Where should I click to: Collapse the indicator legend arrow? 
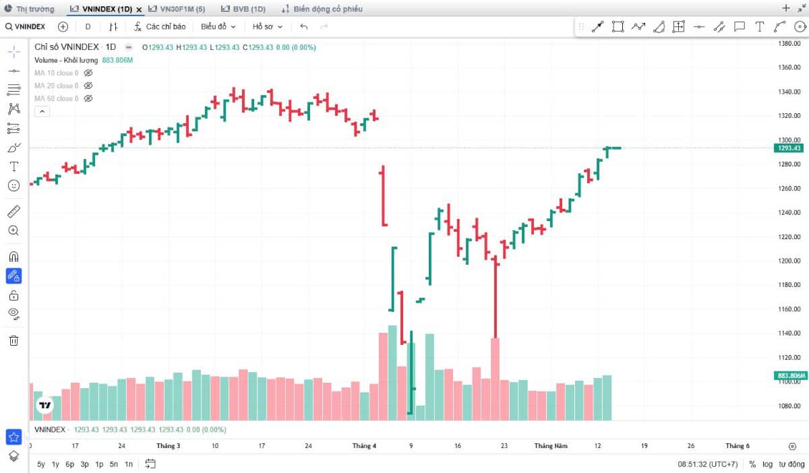click(42, 111)
